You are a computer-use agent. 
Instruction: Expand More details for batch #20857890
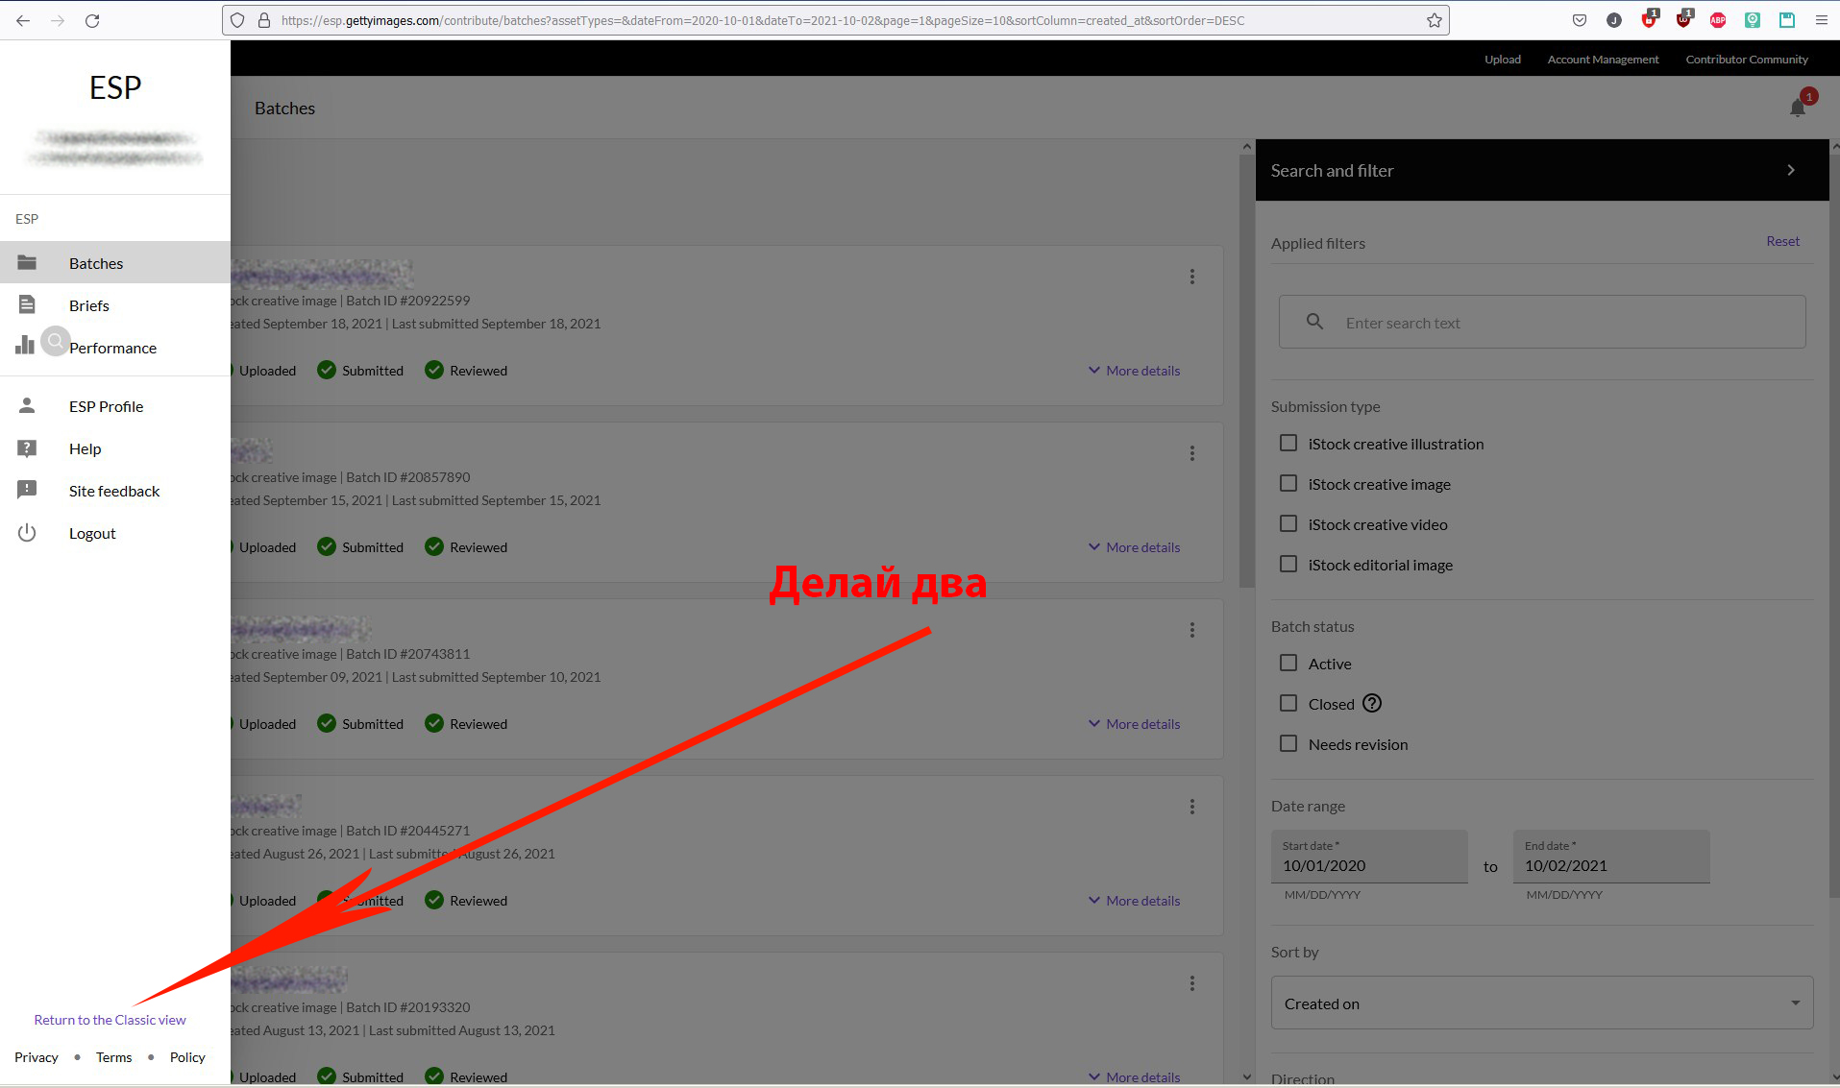1134,547
